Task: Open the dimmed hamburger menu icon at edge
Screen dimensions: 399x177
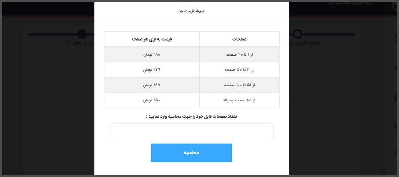Action: (x=396, y=38)
